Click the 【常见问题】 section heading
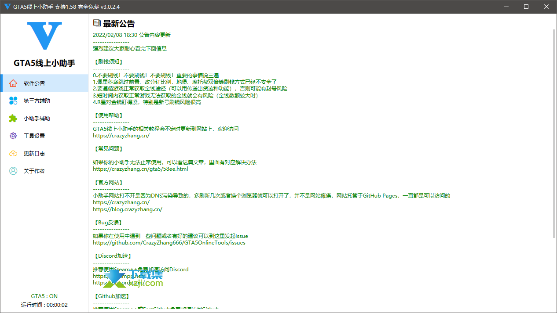The height and width of the screenshot is (313, 557). click(109, 149)
